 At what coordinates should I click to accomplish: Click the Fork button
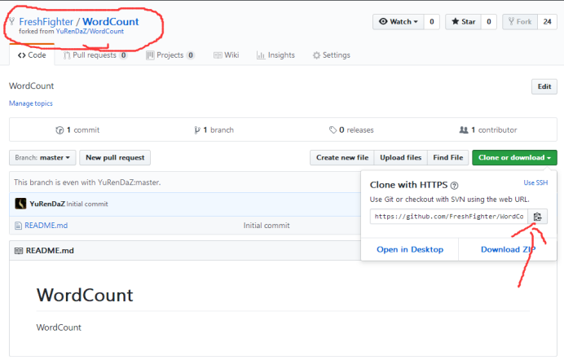[x=520, y=22]
